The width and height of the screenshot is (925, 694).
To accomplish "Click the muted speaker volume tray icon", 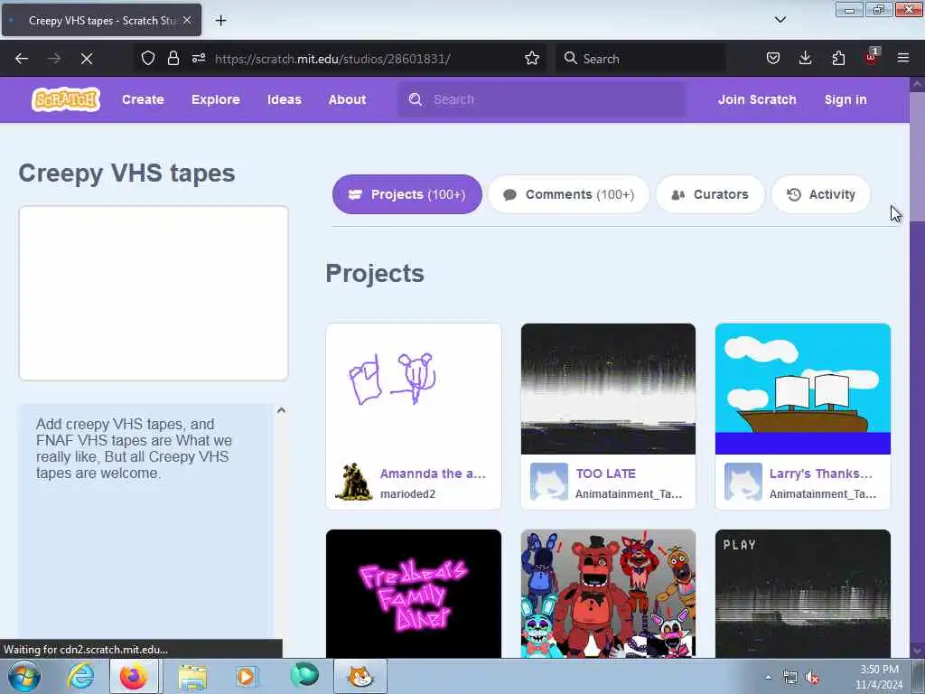I will click(812, 678).
